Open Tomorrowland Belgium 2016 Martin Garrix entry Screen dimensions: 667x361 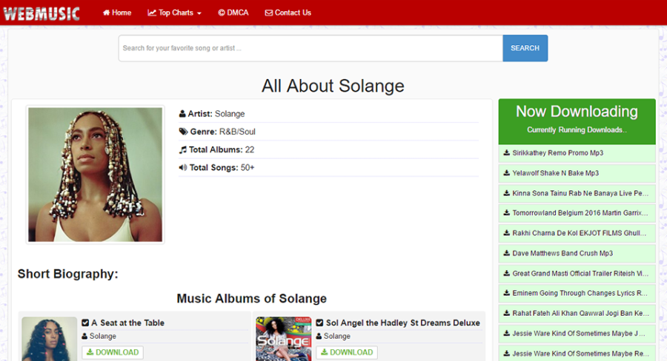point(577,213)
